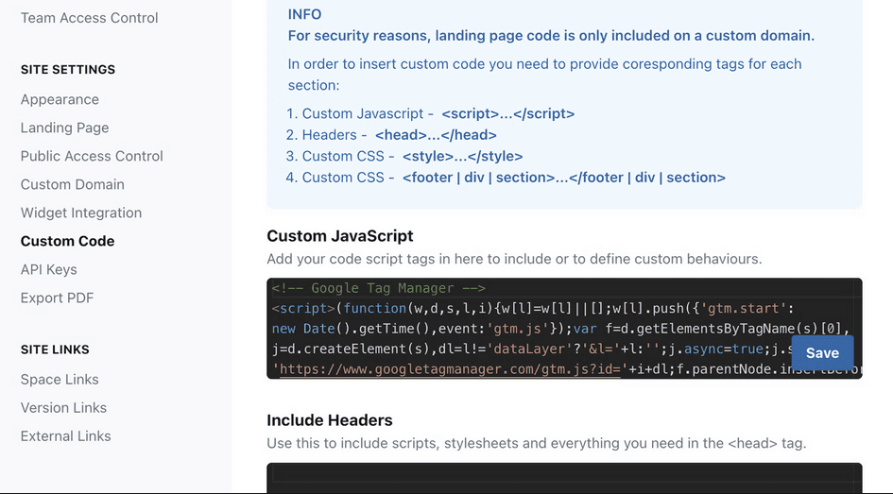Select the Custom Code sidebar item
The height and width of the screenshot is (494, 893).
point(67,241)
